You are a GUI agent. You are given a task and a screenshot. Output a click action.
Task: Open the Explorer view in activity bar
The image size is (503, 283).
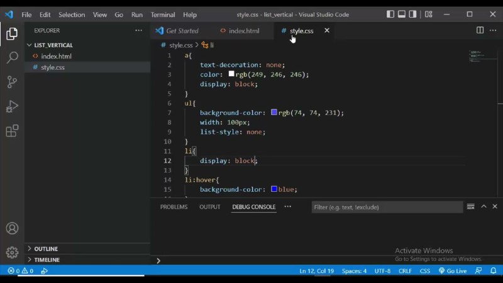pyautogui.click(x=12, y=34)
